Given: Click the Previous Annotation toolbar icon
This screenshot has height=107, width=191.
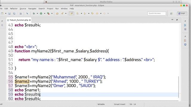Looking at the screenshot, I should coord(85,13).
